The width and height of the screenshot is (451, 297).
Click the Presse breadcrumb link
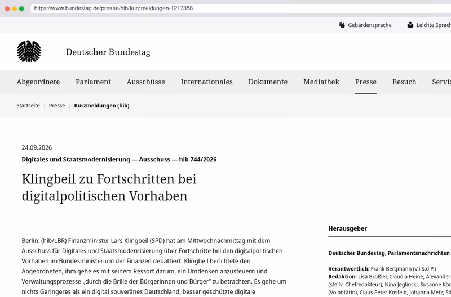[57, 106]
